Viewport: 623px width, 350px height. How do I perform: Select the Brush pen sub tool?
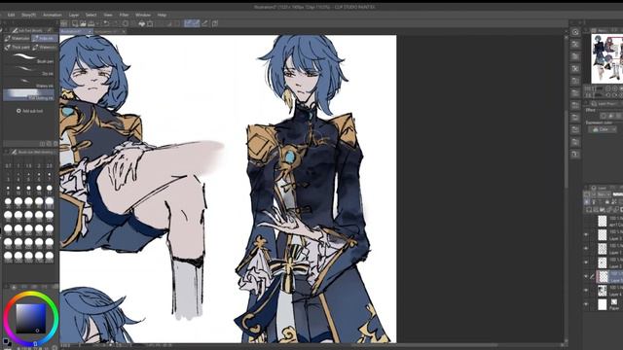click(x=28, y=58)
